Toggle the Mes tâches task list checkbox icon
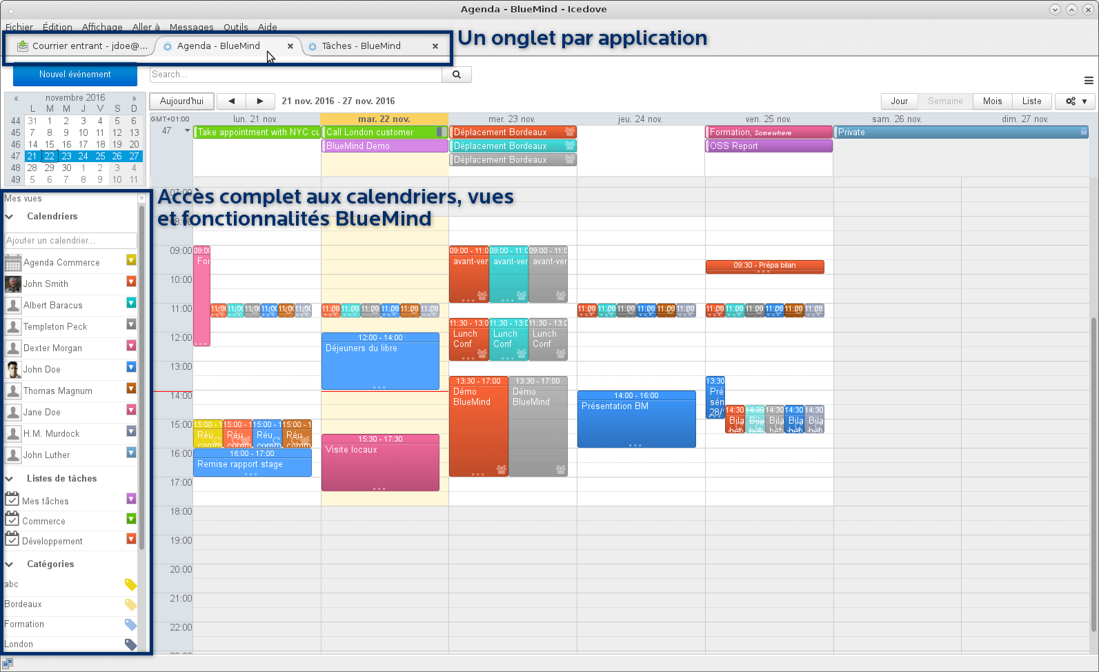Viewport: 1099px width, 672px height. tap(12, 500)
